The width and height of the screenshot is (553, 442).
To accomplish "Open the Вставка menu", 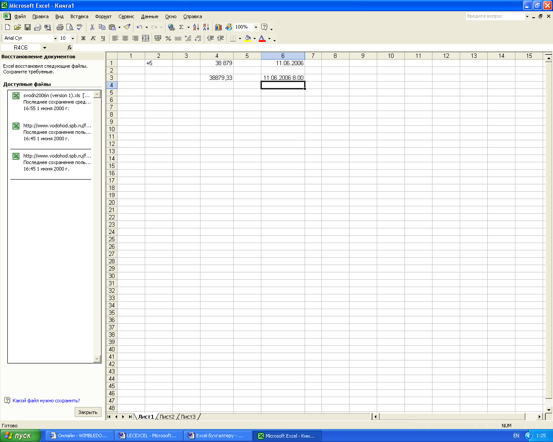I will point(79,16).
